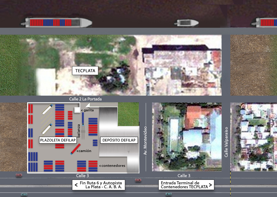Click the left arrow beside Fin Ruta 6
The width and height of the screenshot is (277, 197).
pyautogui.click(x=76, y=185)
